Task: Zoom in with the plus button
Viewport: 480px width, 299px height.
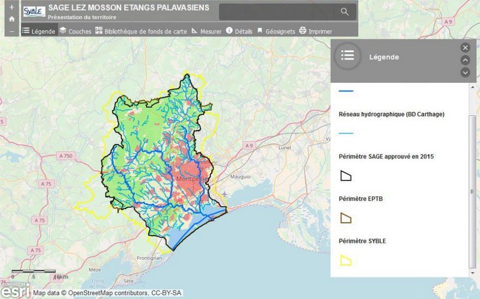Action: (11, 7)
